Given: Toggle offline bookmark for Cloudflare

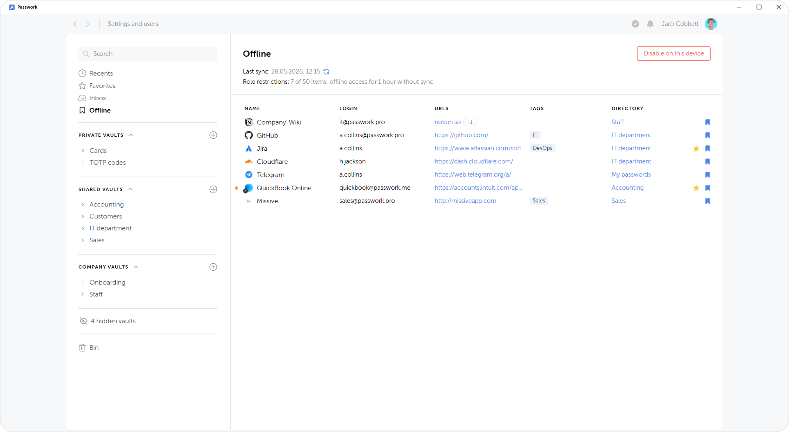Looking at the screenshot, I should click(x=707, y=162).
